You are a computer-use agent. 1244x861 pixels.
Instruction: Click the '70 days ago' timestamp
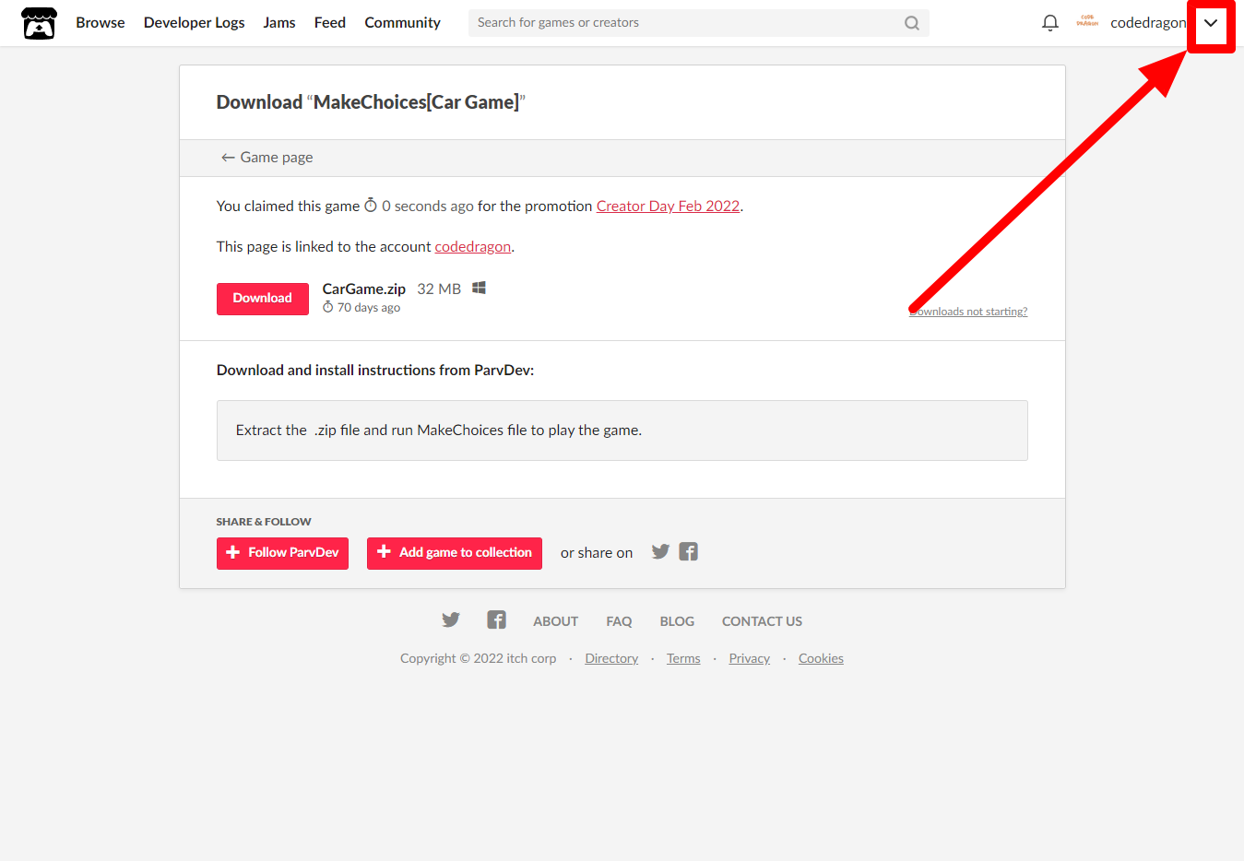point(369,308)
